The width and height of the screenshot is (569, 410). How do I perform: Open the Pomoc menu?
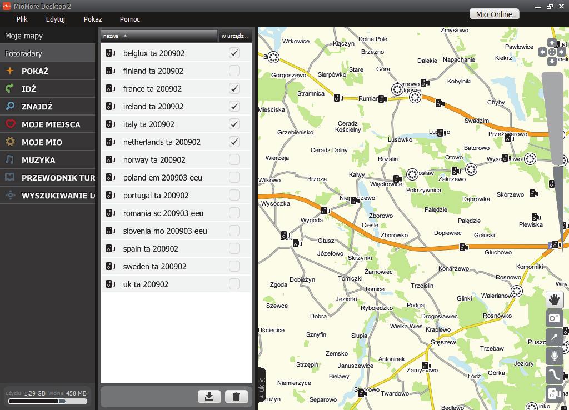point(130,19)
